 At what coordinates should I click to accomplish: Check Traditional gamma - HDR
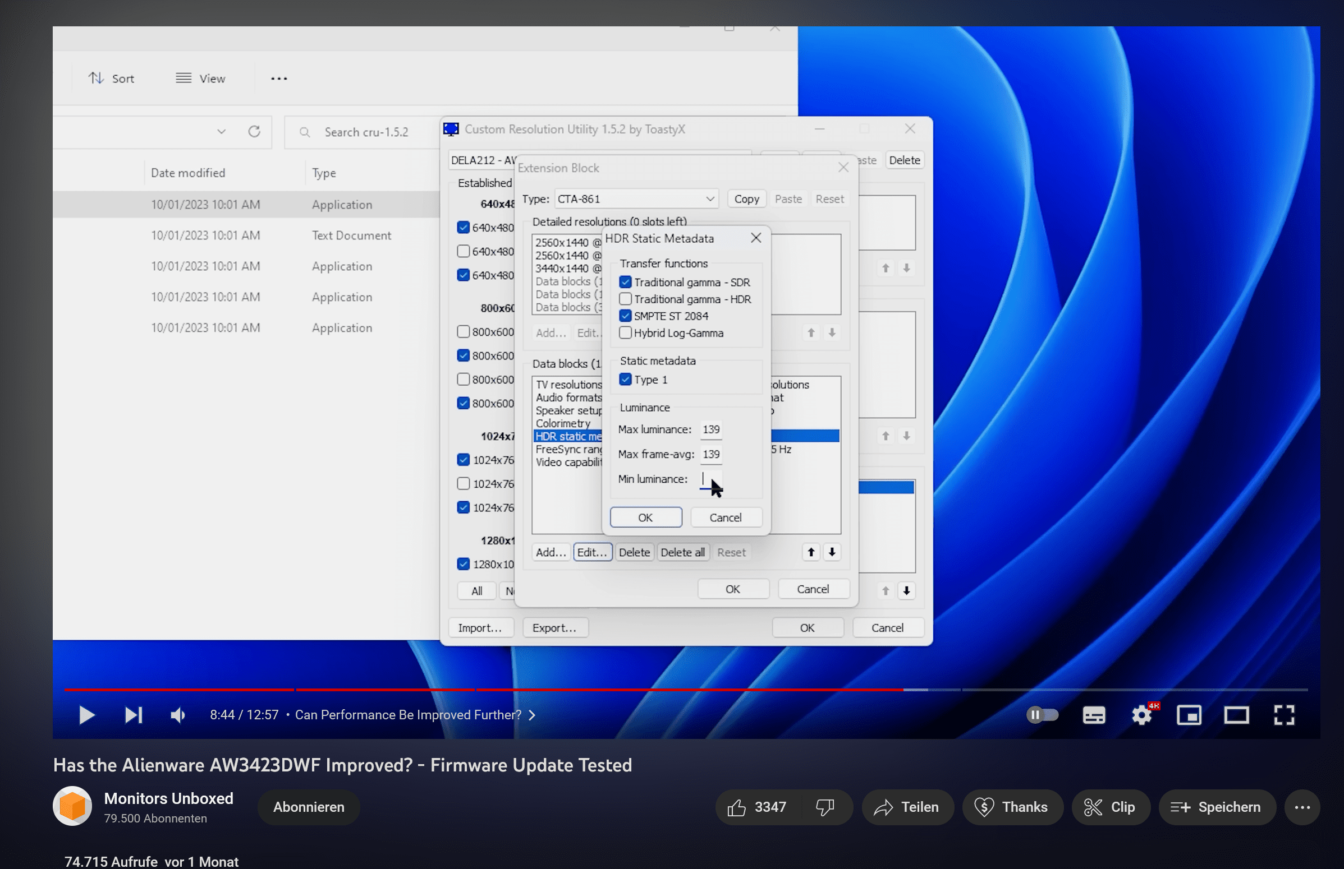[625, 299]
